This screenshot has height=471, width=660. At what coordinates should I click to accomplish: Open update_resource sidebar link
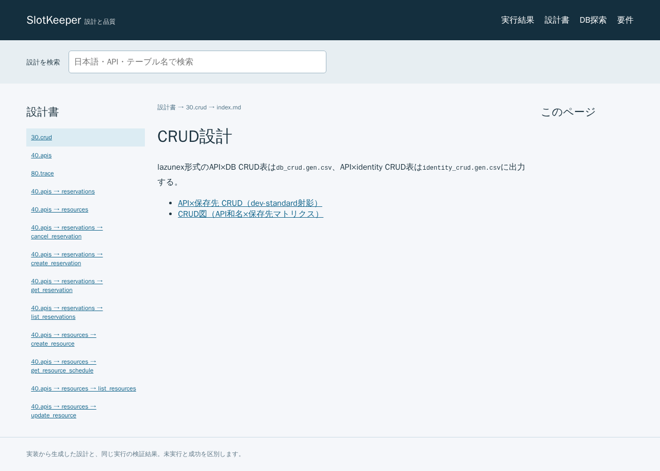(x=86, y=411)
